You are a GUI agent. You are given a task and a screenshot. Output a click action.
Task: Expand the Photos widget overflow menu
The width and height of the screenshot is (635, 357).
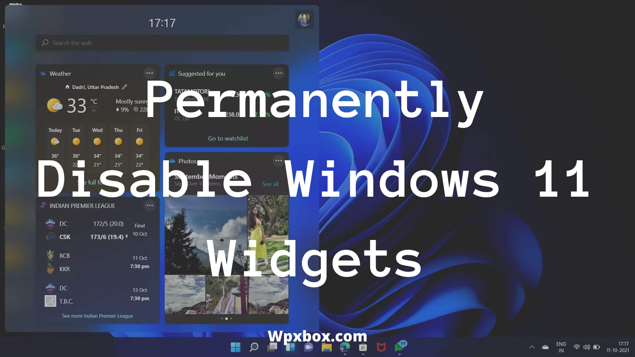pyautogui.click(x=278, y=161)
